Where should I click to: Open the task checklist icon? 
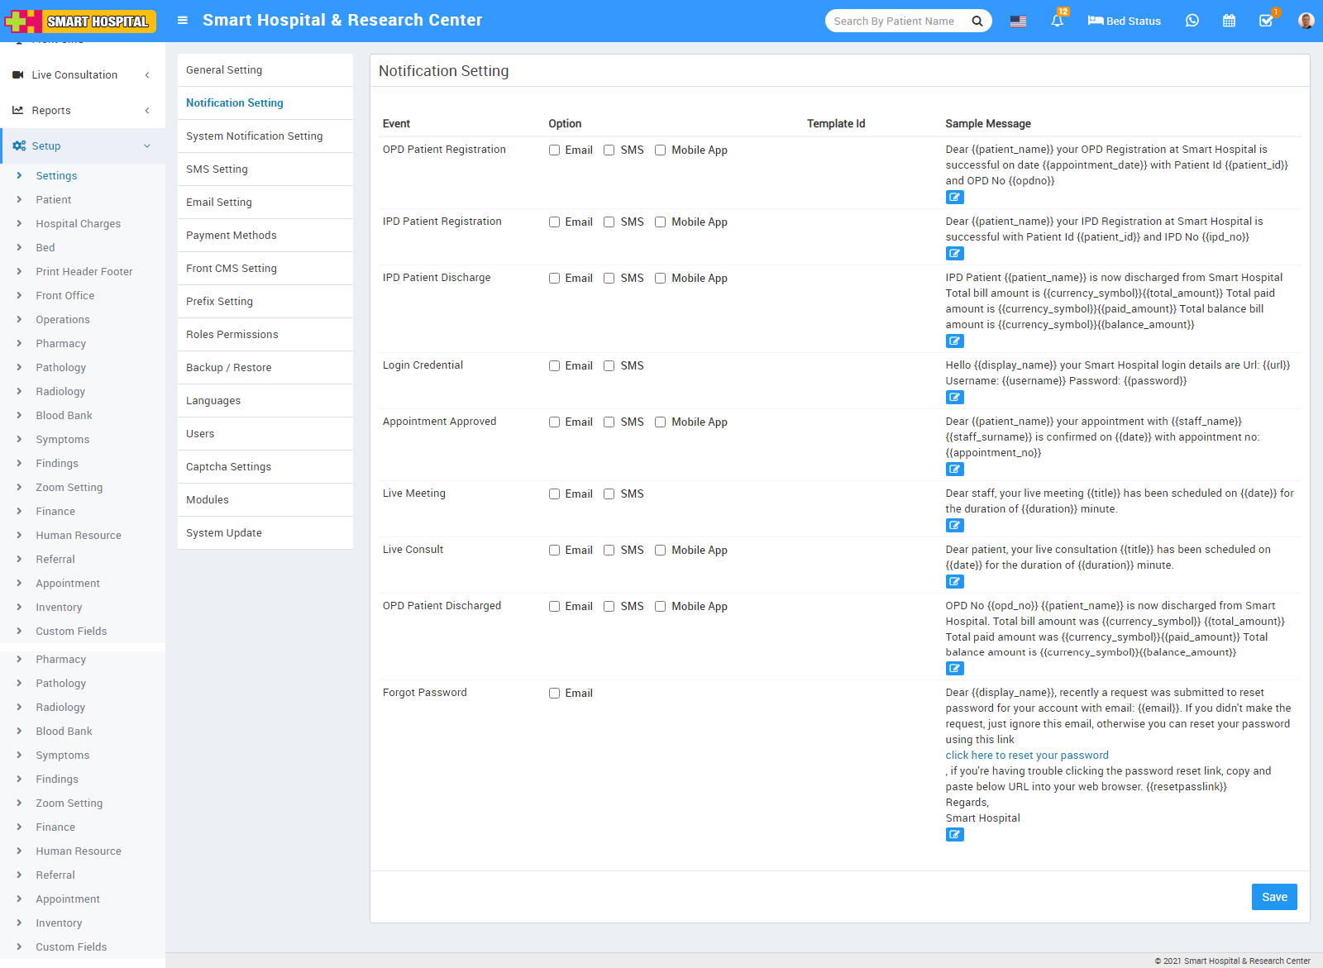pyautogui.click(x=1265, y=21)
